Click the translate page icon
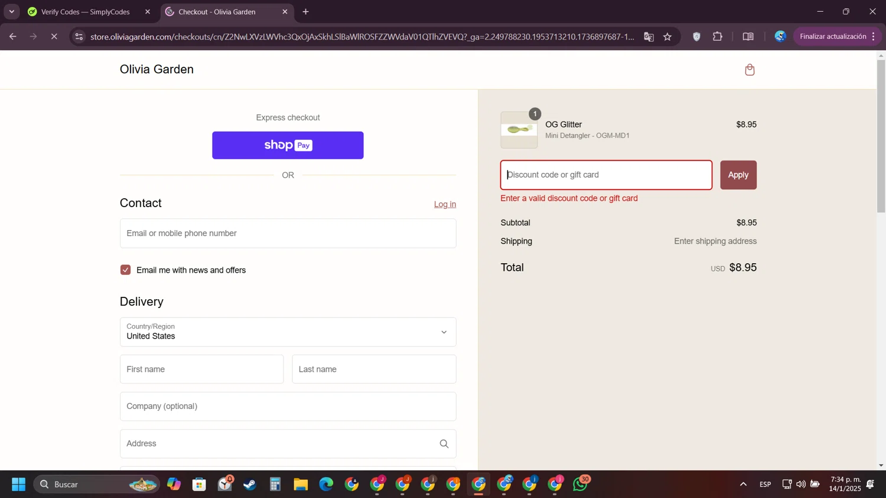The width and height of the screenshot is (886, 498). pyautogui.click(x=649, y=37)
